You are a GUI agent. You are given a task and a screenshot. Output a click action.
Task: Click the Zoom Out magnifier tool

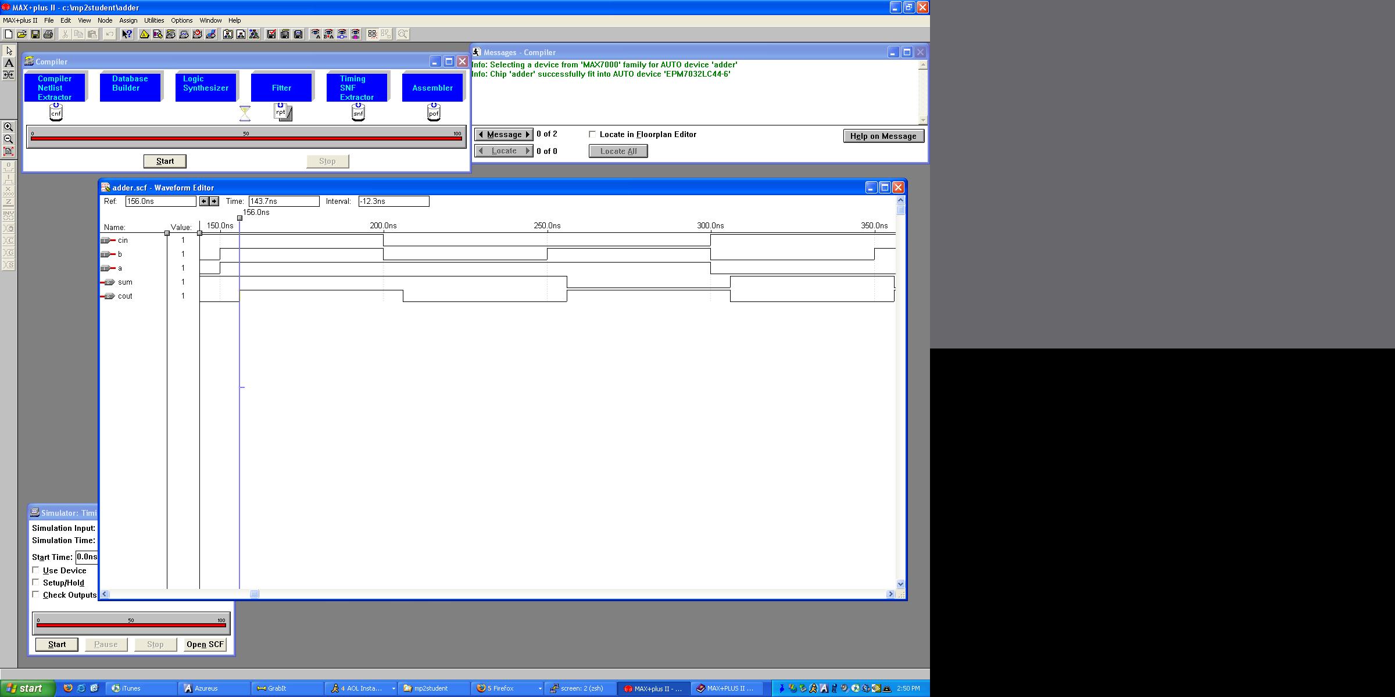pyautogui.click(x=8, y=139)
